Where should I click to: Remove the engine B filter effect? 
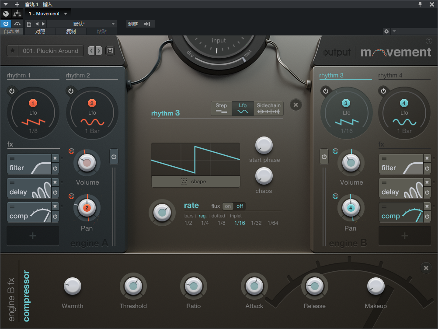coord(427,158)
